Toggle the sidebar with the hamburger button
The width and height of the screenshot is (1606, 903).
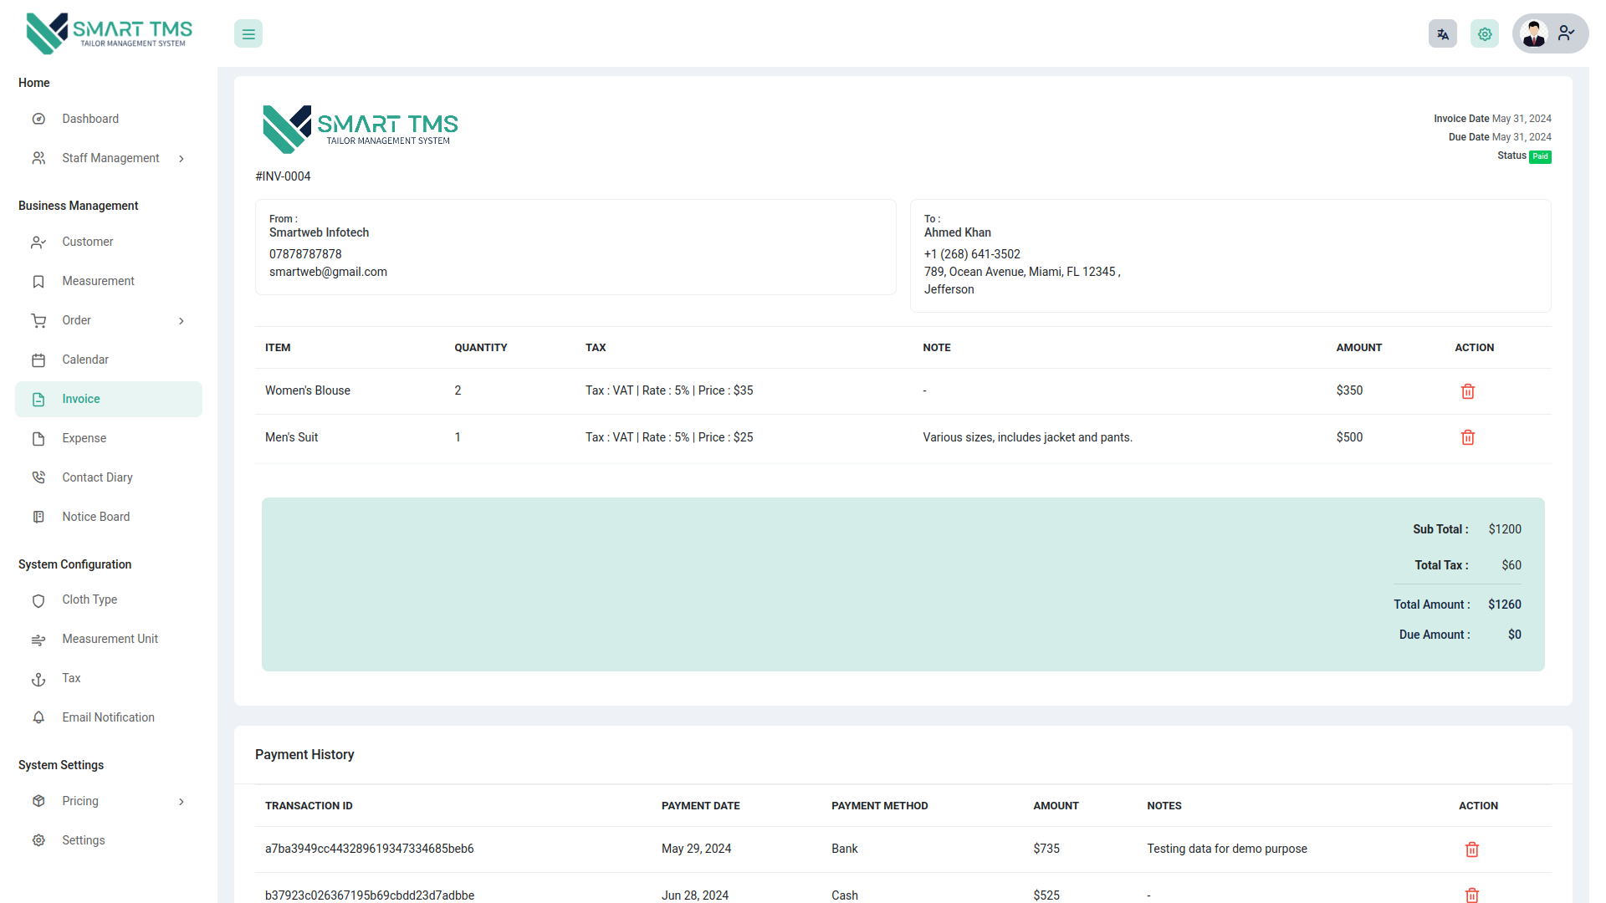pos(248,33)
